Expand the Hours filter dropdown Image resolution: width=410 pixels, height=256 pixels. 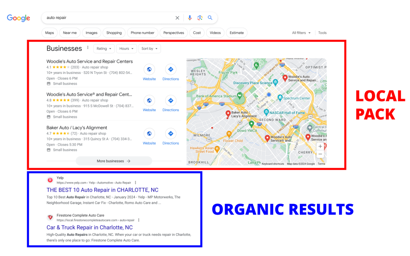point(126,49)
